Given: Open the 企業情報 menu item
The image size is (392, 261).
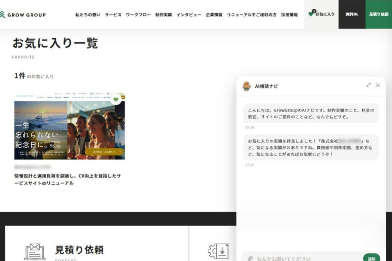Looking at the screenshot, I should pos(214,15).
